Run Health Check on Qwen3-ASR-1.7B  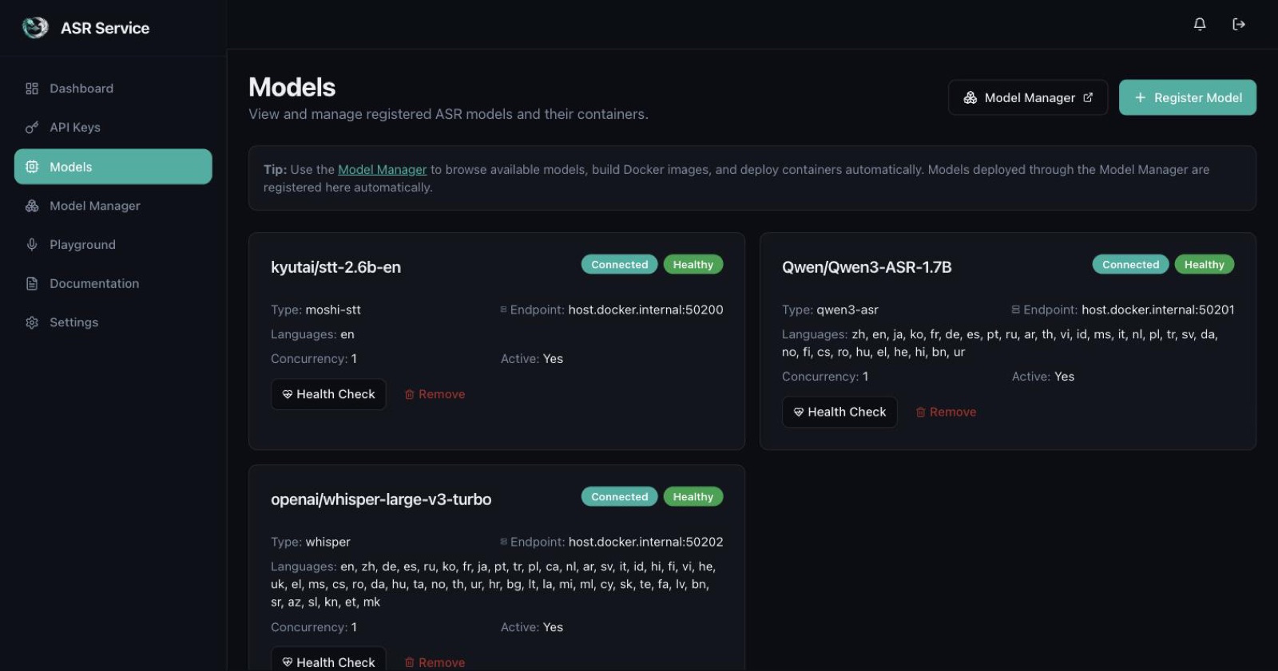click(839, 412)
